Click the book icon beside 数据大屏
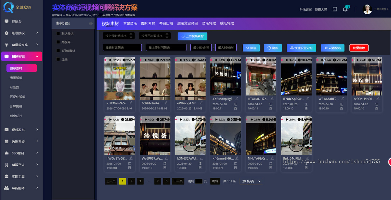The width and height of the screenshot is (391, 200). coord(335,9)
